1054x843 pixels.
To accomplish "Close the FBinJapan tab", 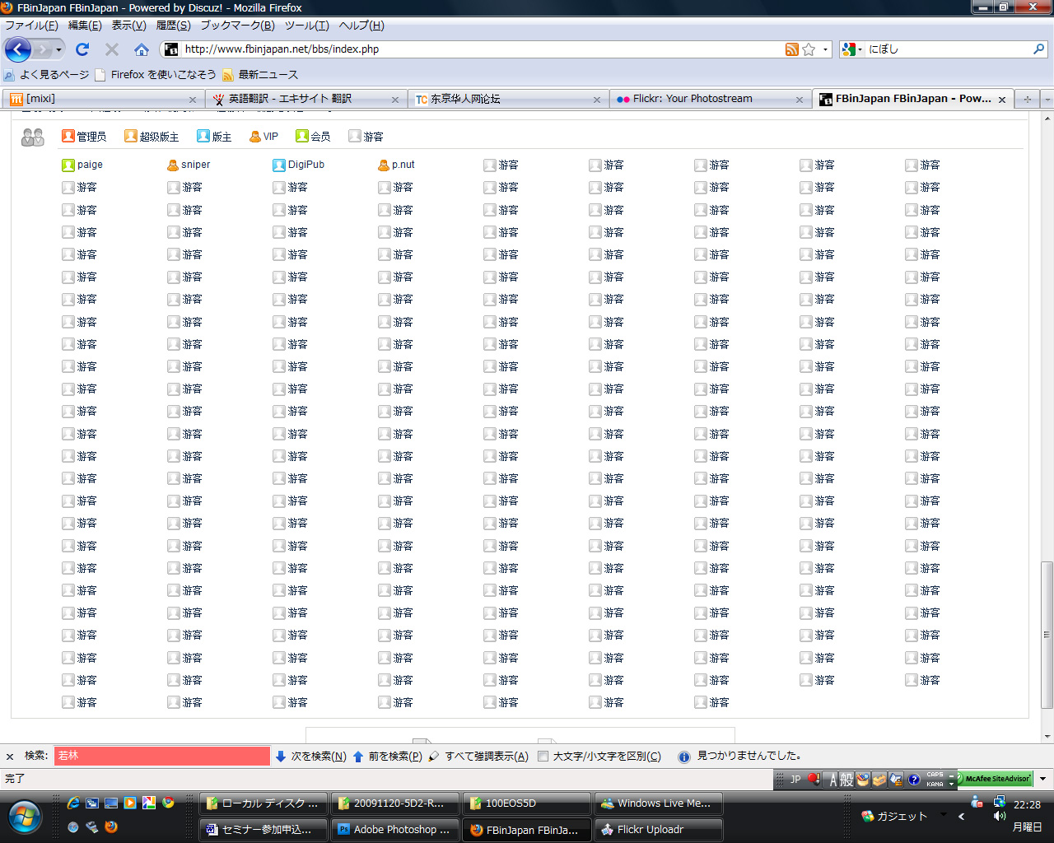I will (1002, 100).
